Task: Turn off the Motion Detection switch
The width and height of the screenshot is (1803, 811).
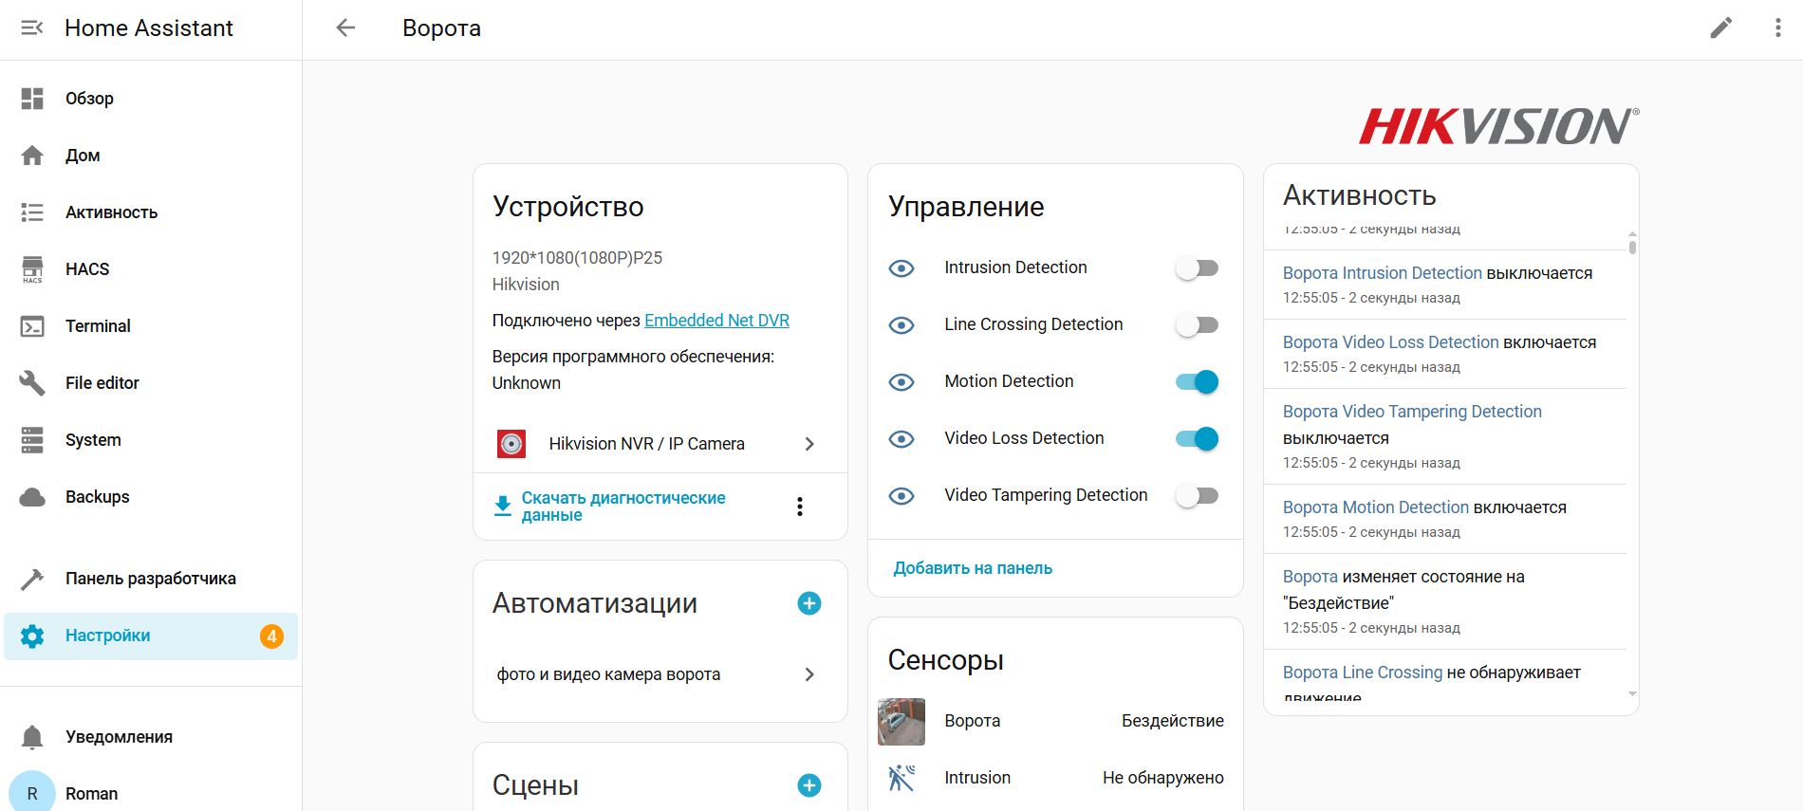Action: 1197,382
